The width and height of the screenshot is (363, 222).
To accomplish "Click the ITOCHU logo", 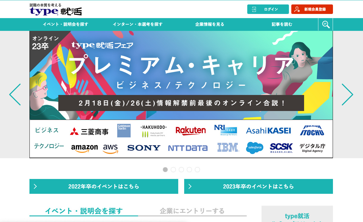I will coord(312,130).
